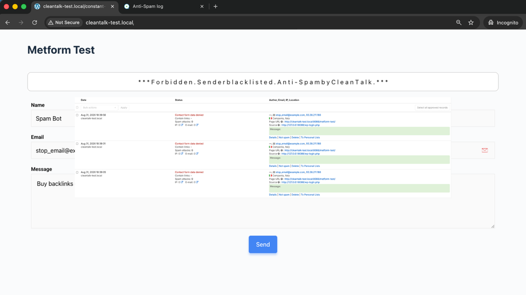The height and width of the screenshot is (295, 526).
Task: Click stop_email@example.com link in 10:39:56 row
Action: (x=290, y=115)
